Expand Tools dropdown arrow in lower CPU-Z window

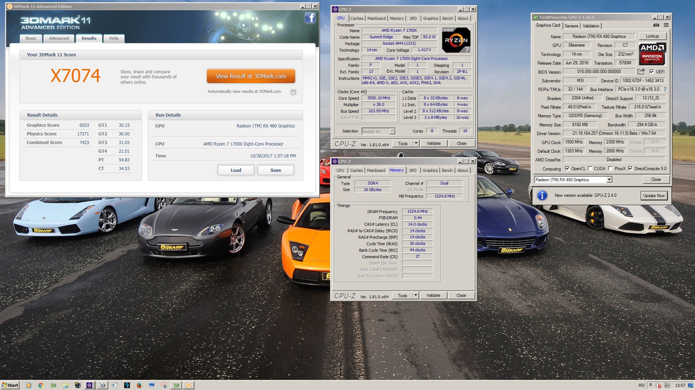[x=416, y=295]
